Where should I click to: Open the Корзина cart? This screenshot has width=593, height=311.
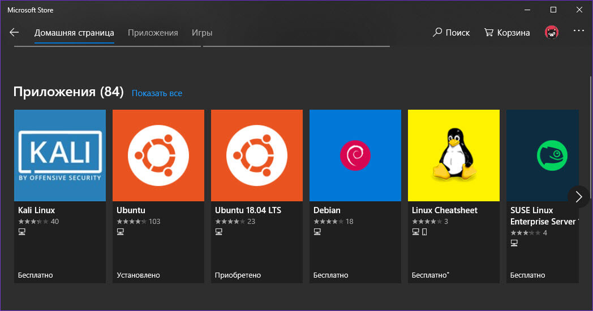[x=507, y=32]
